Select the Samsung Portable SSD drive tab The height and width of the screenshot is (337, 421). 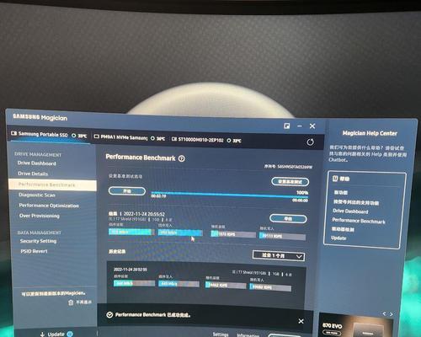coord(49,135)
